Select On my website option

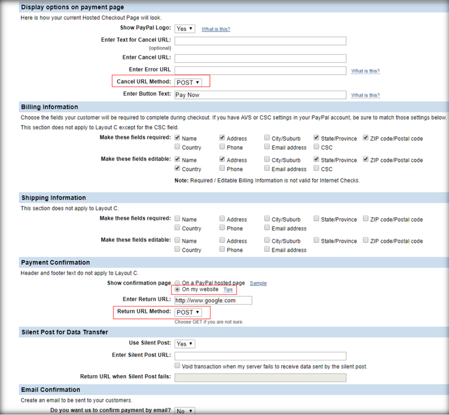pyautogui.click(x=177, y=290)
